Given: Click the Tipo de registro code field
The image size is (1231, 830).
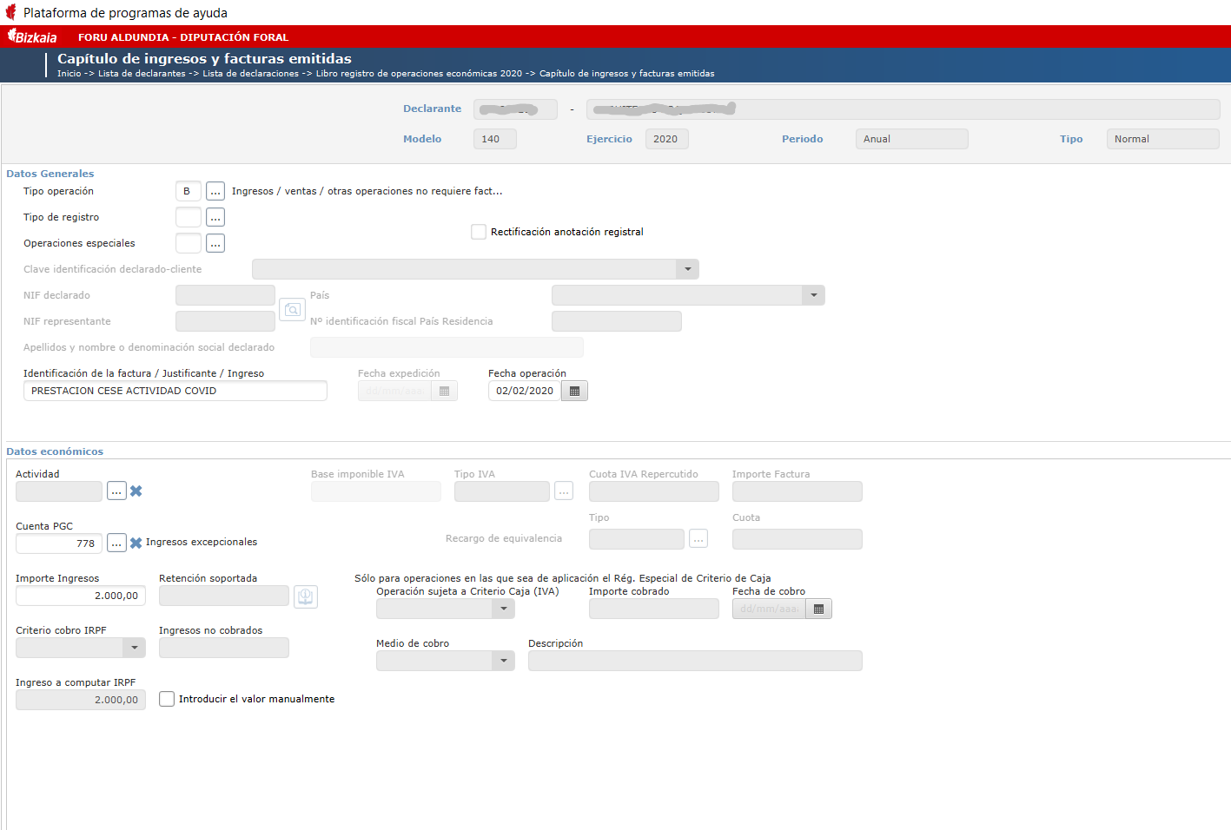Looking at the screenshot, I should (189, 217).
